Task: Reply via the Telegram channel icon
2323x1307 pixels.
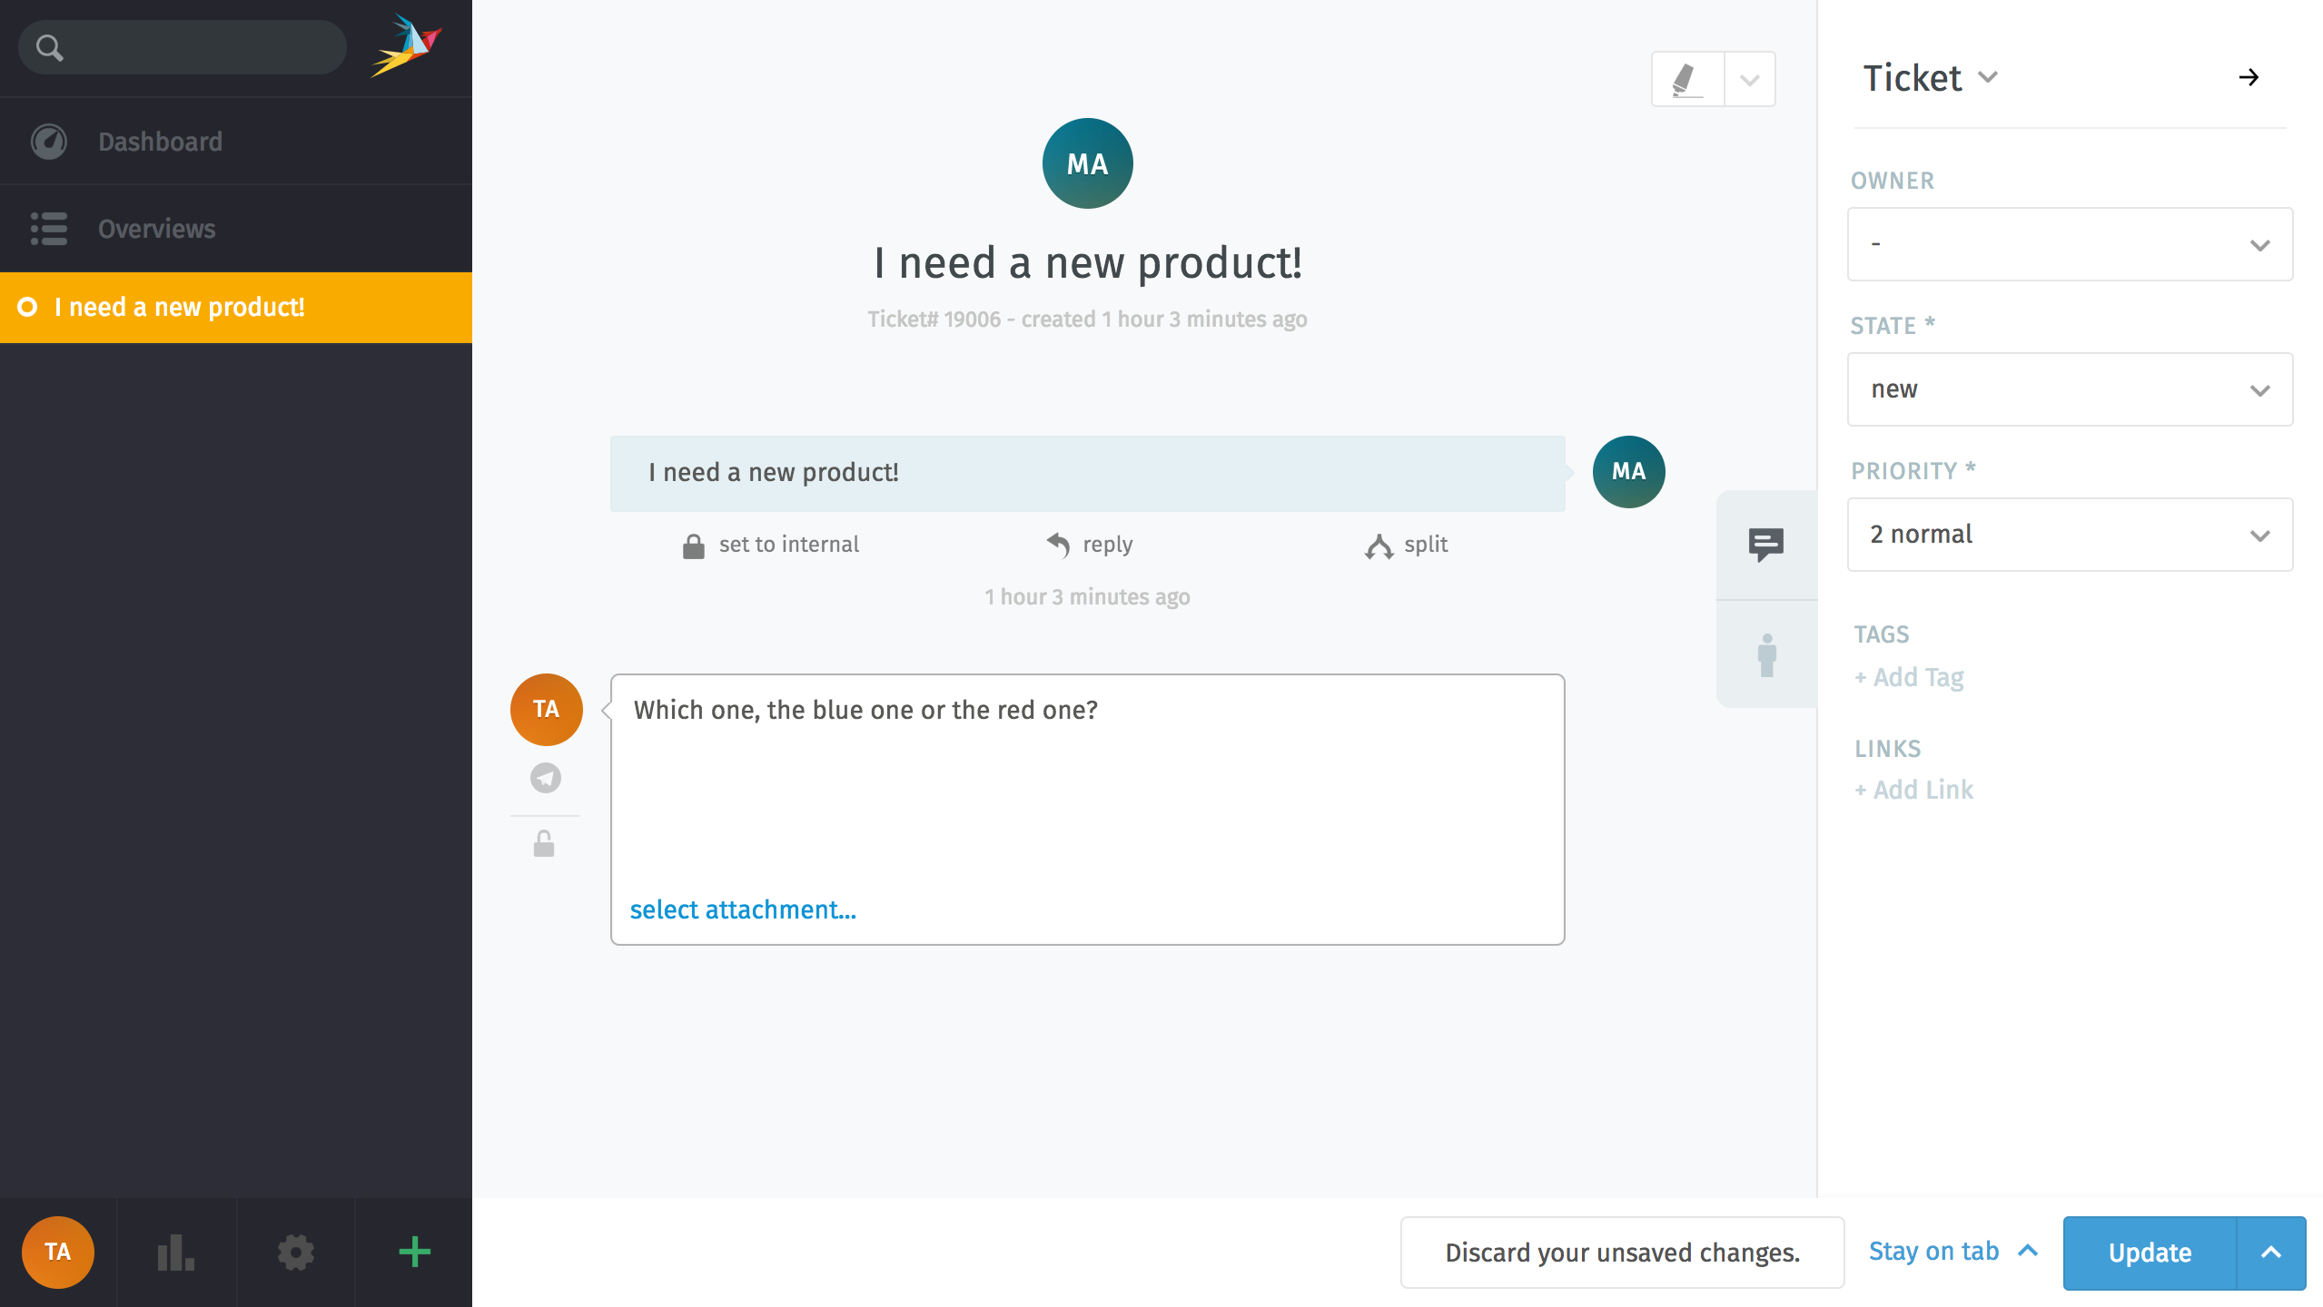Action: click(545, 777)
